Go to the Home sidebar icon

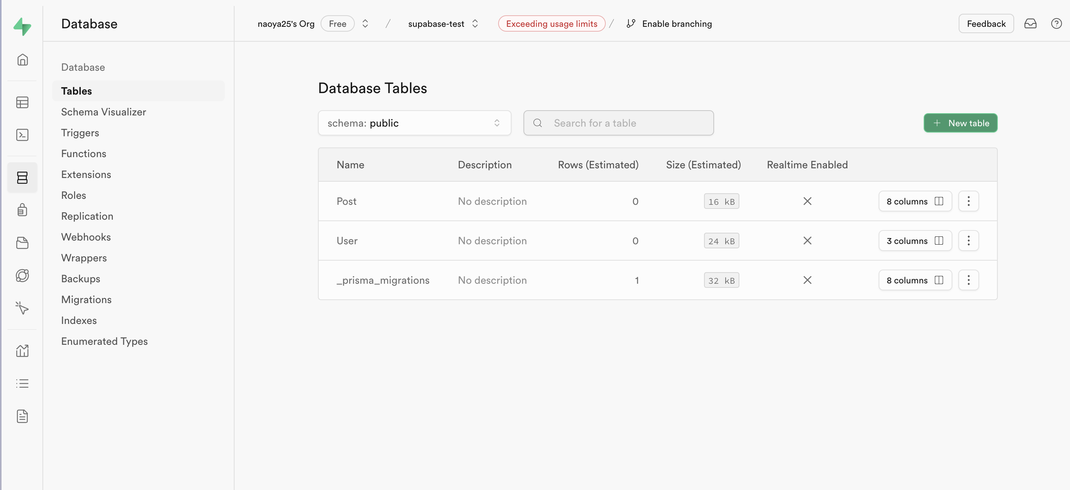pos(22,60)
